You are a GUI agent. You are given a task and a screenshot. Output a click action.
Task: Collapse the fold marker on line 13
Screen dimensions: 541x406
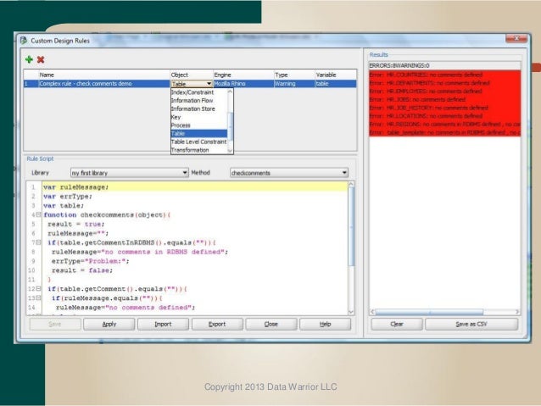pyautogui.click(x=38, y=298)
